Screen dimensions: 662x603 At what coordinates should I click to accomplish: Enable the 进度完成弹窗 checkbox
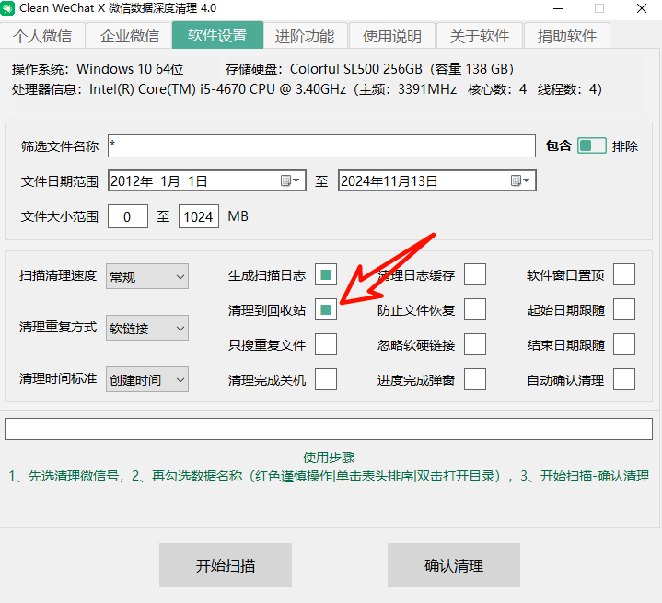pos(475,379)
